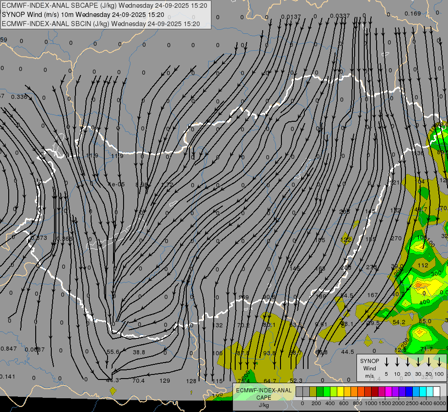Click the map value '0.169' near top right
The image size is (448, 412).
(413, 13)
